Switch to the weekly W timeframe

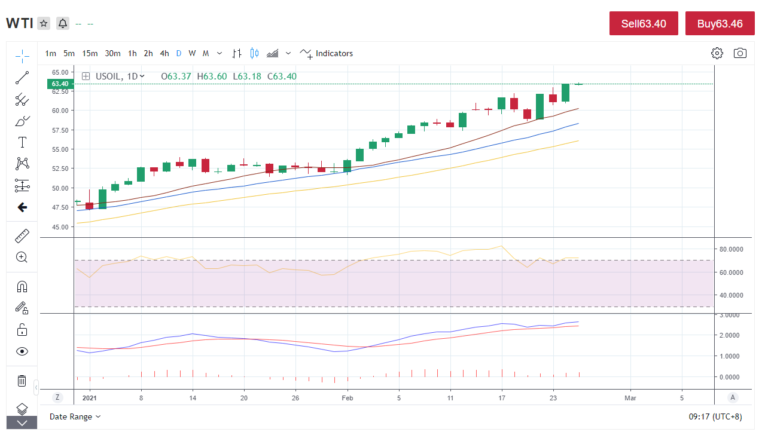(x=192, y=53)
